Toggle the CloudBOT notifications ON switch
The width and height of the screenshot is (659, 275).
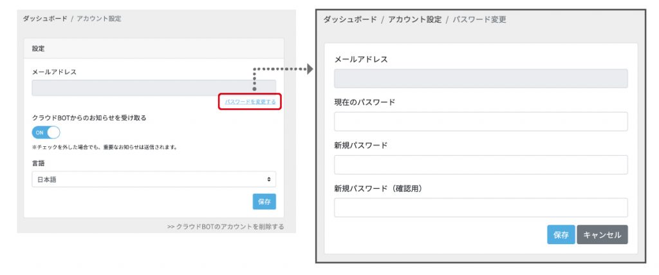click(46, 132)
